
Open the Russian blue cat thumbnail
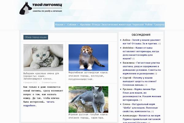click(88, 99)
